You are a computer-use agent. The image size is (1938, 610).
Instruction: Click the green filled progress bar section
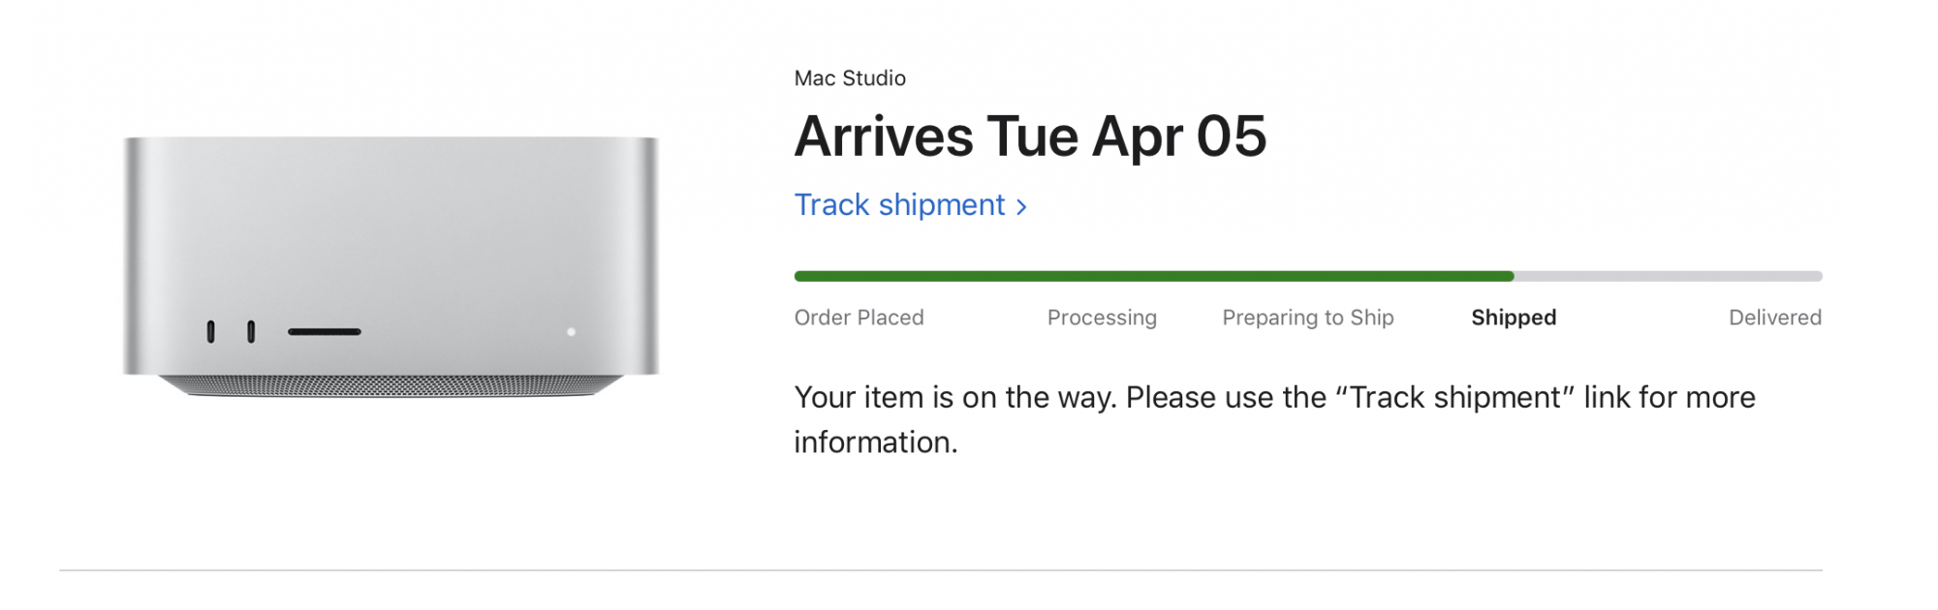[1153, 276]
